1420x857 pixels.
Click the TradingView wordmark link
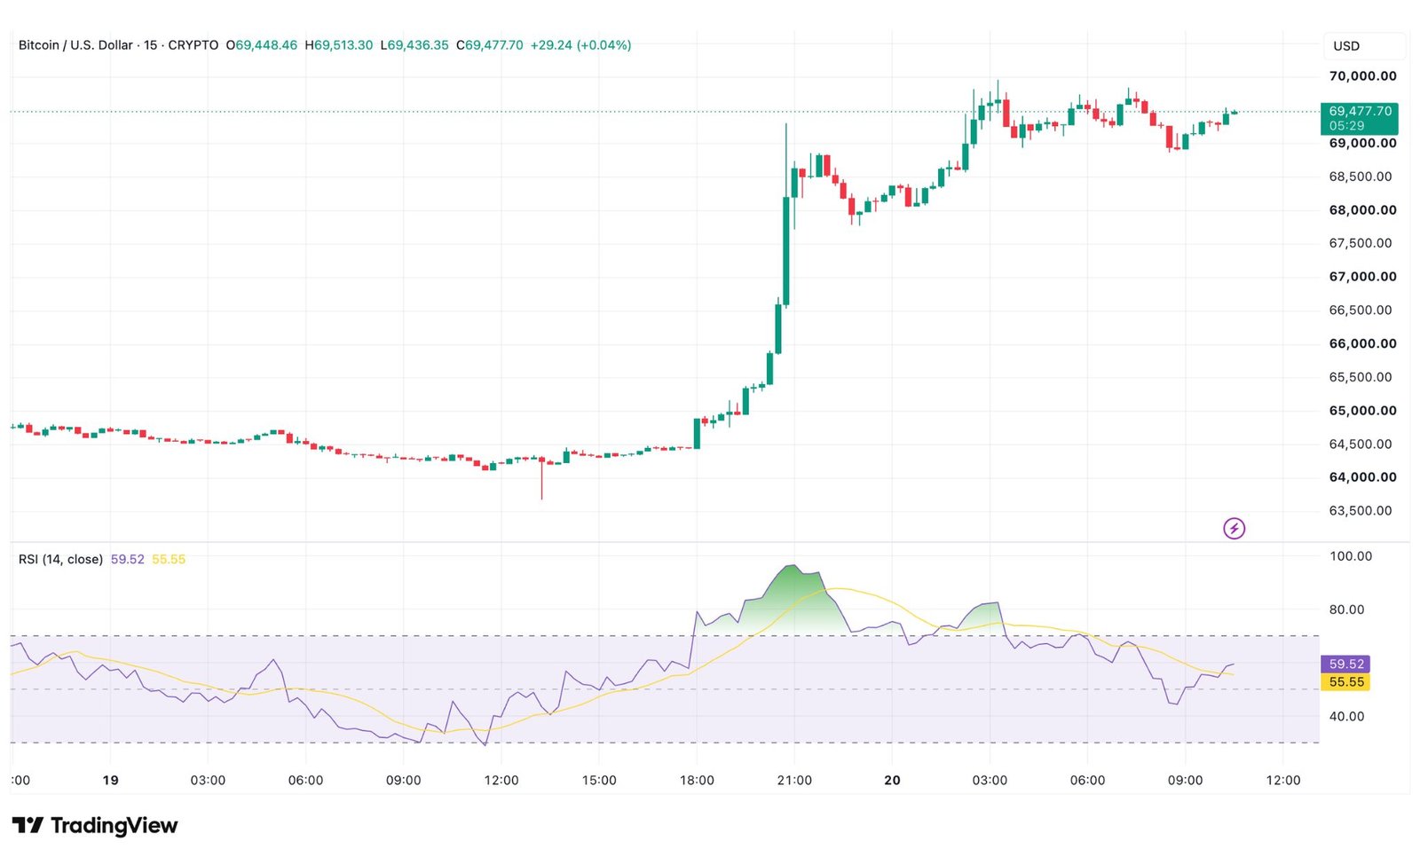point(114,826)
